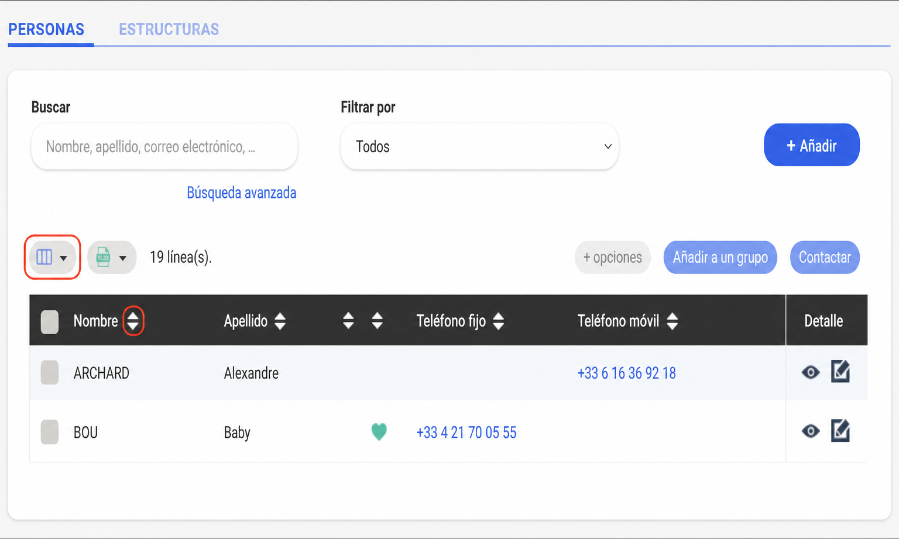The height and width of the screenshot is (539, 899).
Task: Edit the ARCHARD Alexandre entry
Action: pyautogui.click(x=840, y=372)
